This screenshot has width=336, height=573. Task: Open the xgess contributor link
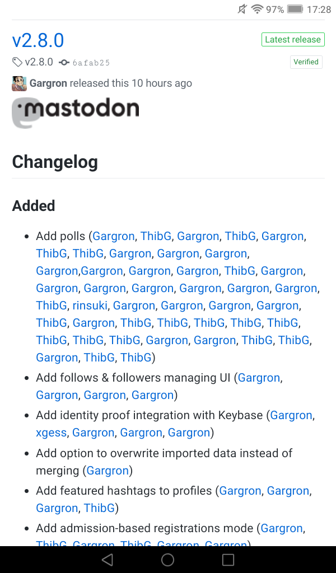(x=52, y=433)
